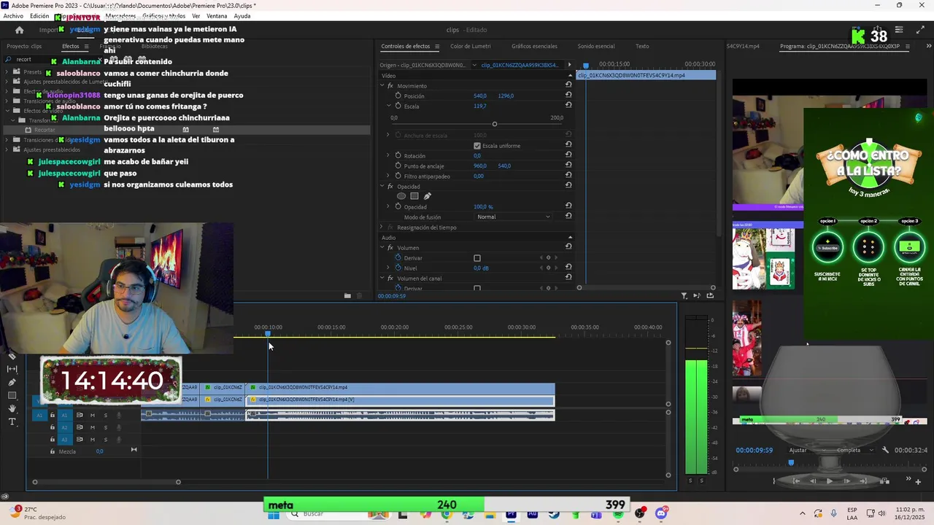Select the Slip tool in timeline toolbar
The image size is (934, 525).
click(12, 369)
